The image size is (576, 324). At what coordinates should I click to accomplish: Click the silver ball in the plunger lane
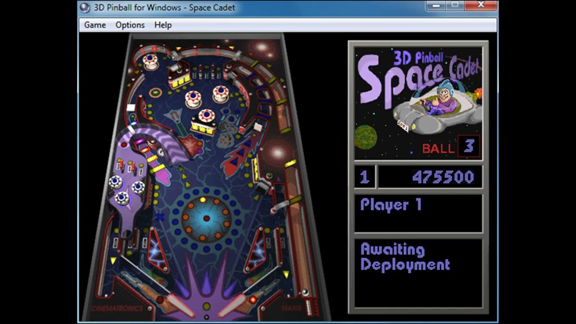305,292
